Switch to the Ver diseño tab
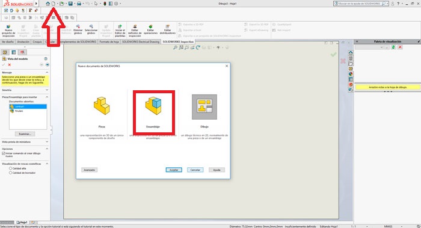This screenshot has height=228, width=421. (8, 42)
